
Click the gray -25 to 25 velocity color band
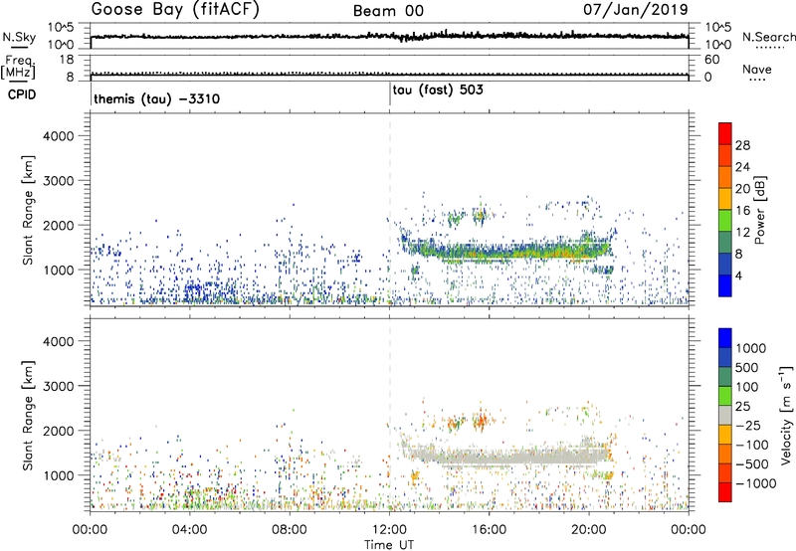point(725,416)
